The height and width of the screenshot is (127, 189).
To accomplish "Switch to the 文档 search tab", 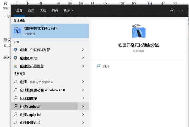I will click(x=43, y=10).
